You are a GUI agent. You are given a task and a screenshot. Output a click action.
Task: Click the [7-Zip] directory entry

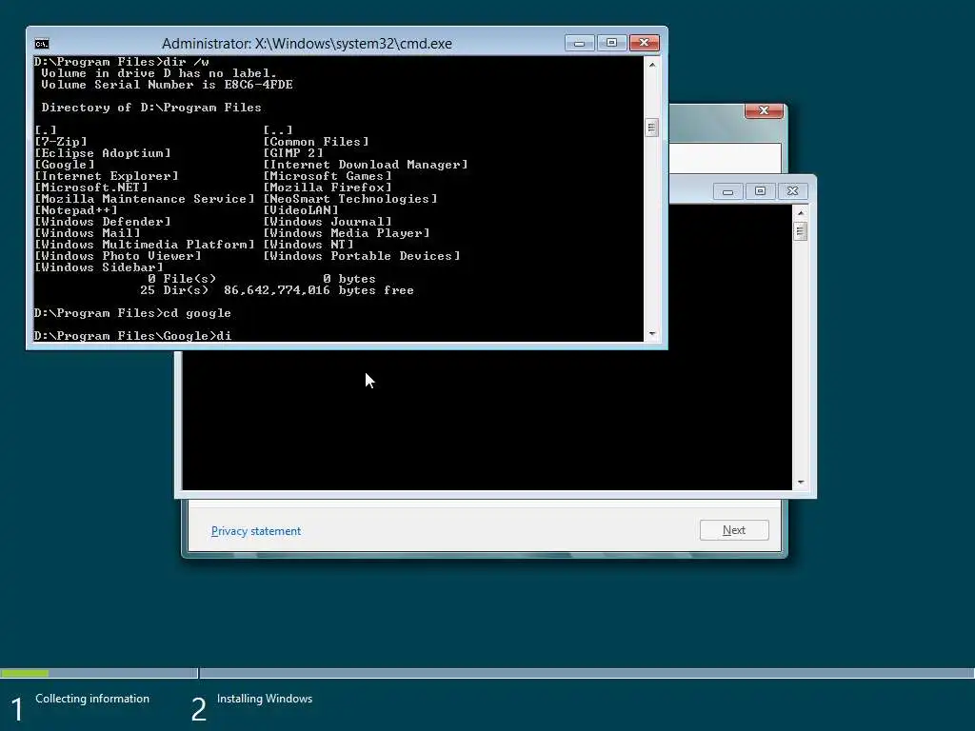point(61,142)
